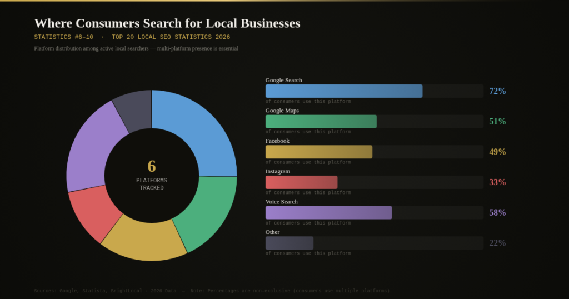Click the 'PLATFORMS TRACKED' center label

coord(152,184)
